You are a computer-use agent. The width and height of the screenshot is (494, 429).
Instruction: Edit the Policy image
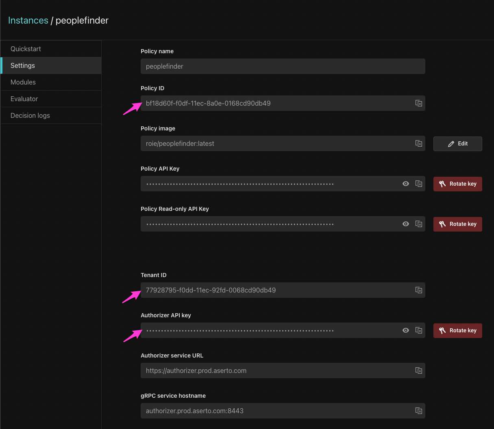(457, 144)
